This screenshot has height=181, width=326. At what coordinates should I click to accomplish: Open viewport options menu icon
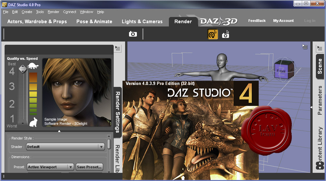click(x=304, y=47)
